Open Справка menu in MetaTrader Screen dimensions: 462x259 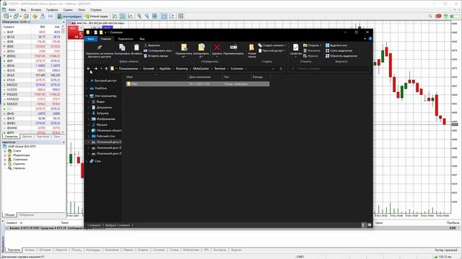[96, 9]
